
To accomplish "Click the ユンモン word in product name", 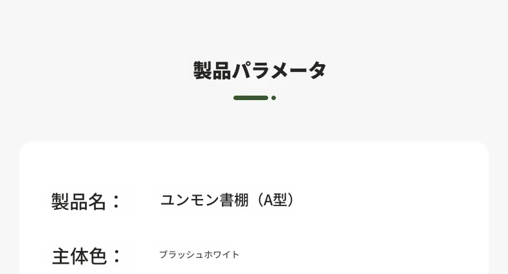I will 190,200.
